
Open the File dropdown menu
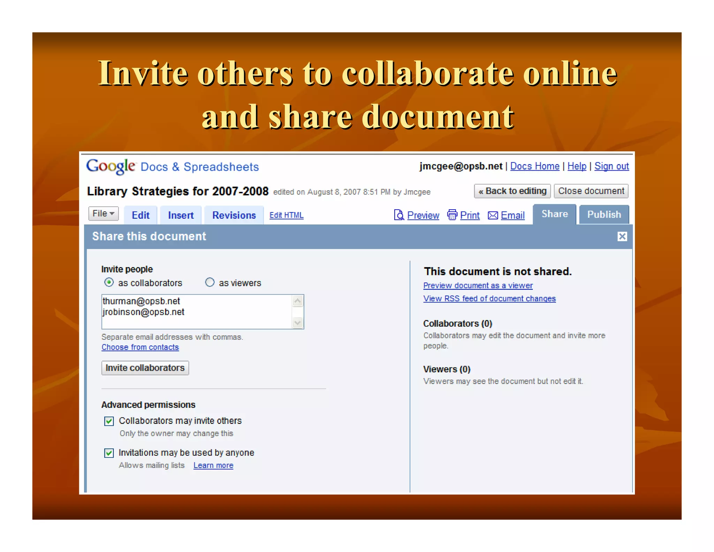tap(103, 214)
